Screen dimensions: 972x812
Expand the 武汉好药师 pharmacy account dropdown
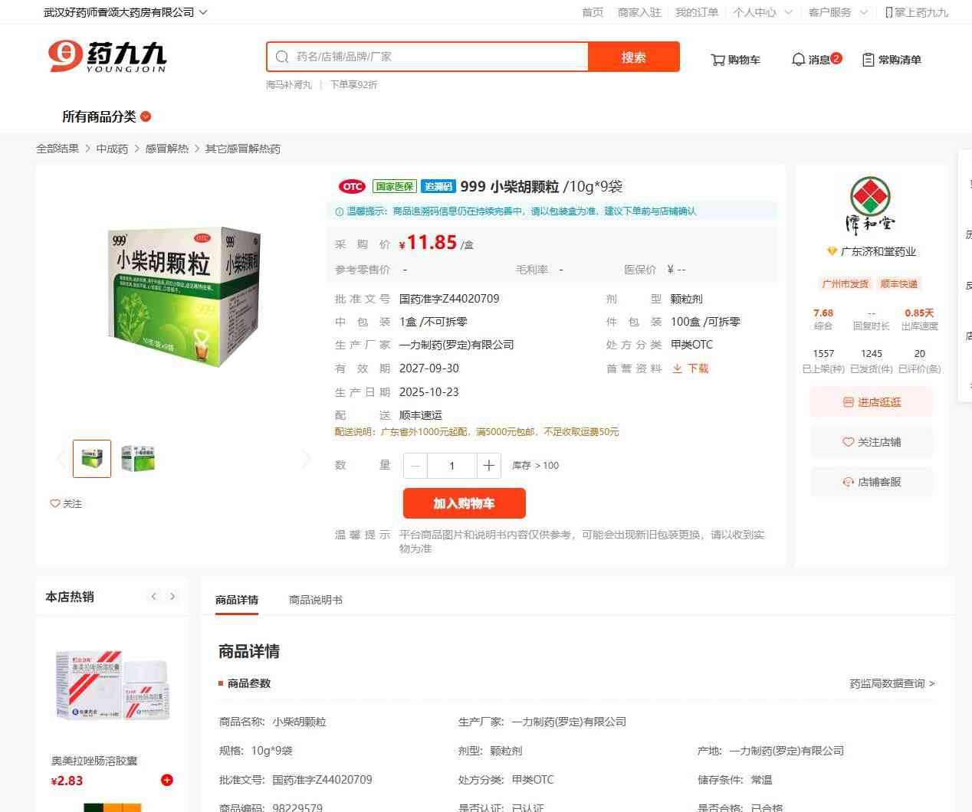(125, 12)
